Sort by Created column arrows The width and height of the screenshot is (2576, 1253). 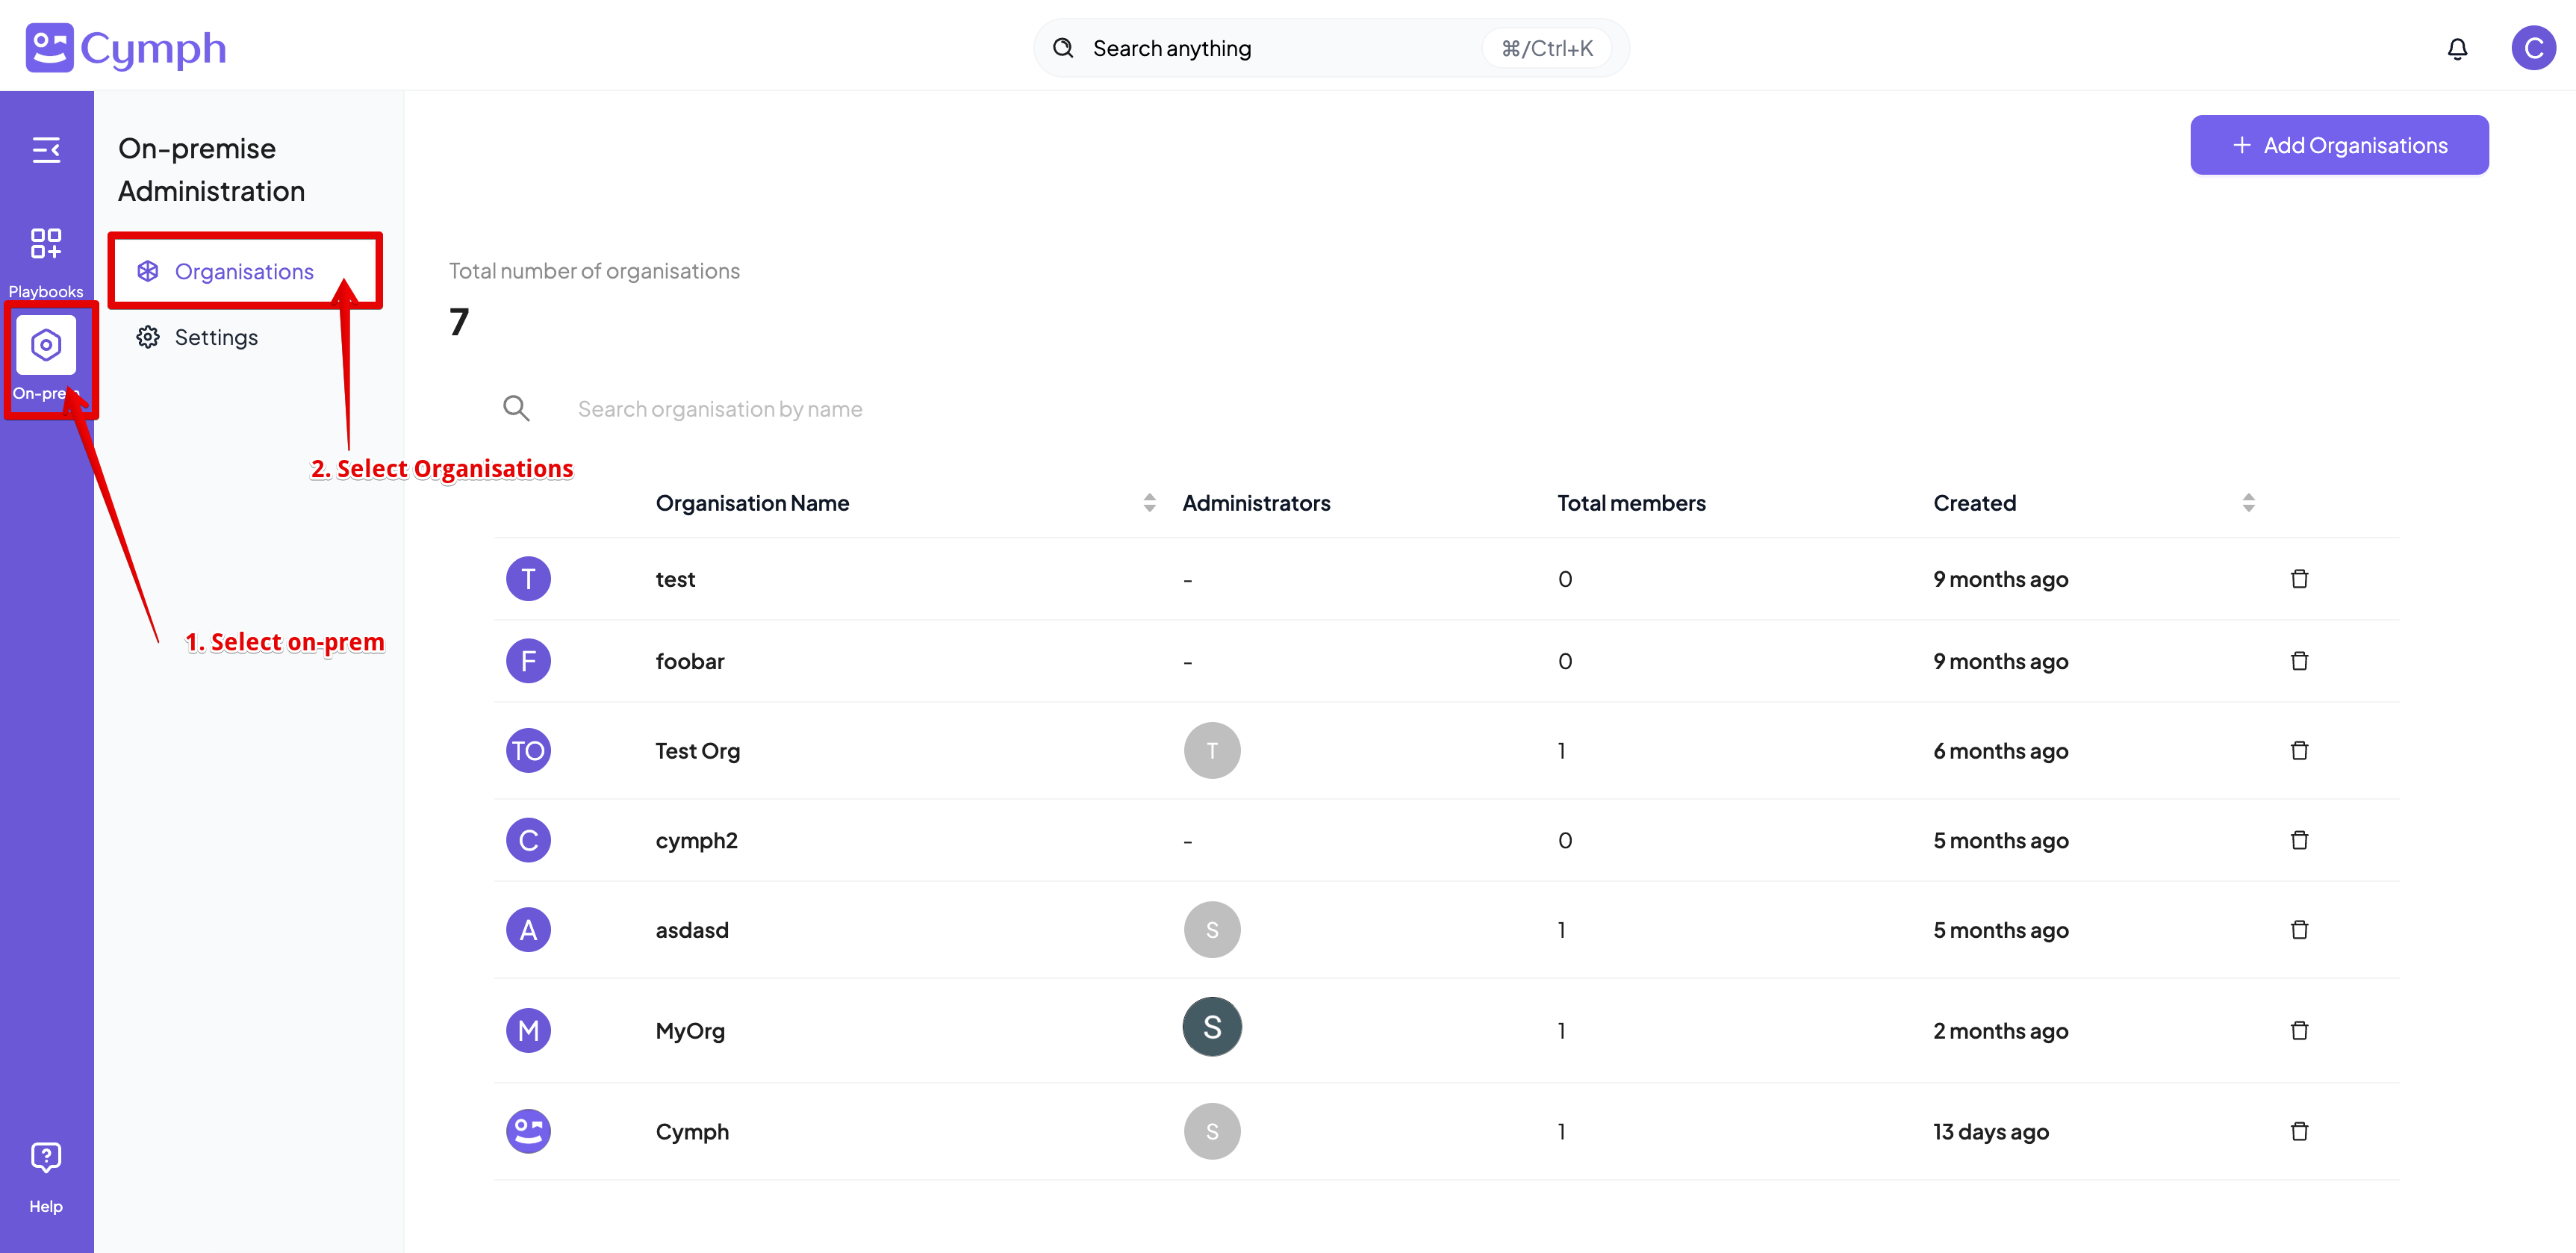click(x=2248, y=503)
